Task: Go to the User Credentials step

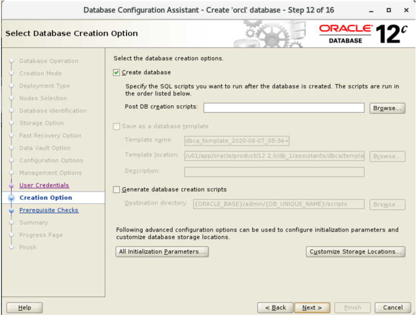Action: coord(44,185)
